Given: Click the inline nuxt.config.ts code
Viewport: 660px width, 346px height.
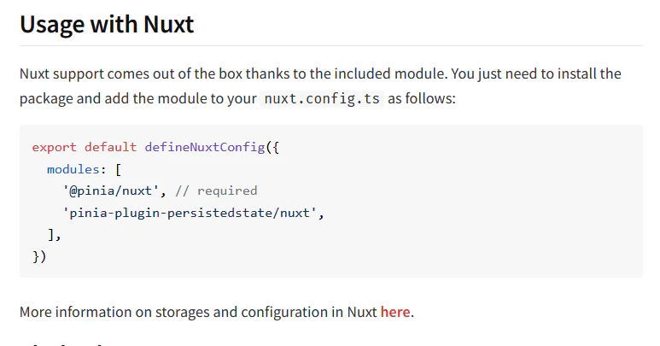Looking at the screenshot, I should coord(322,98).
